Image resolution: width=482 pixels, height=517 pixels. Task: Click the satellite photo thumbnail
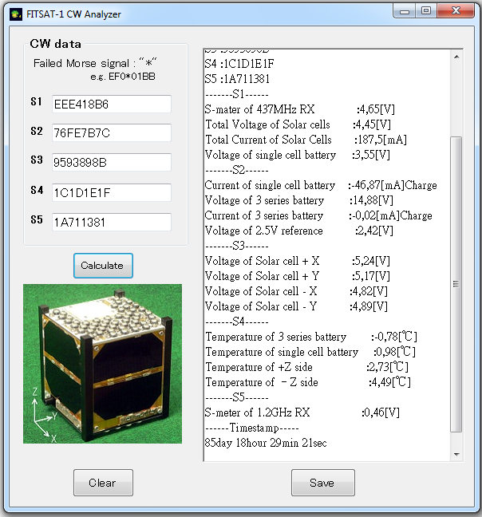tap(102, 364)
